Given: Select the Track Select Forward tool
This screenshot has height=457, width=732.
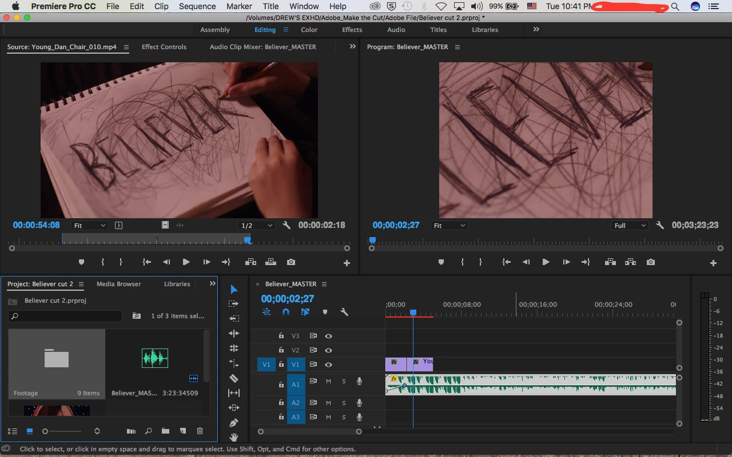Looking at the screenshot, I should point(234,304).
